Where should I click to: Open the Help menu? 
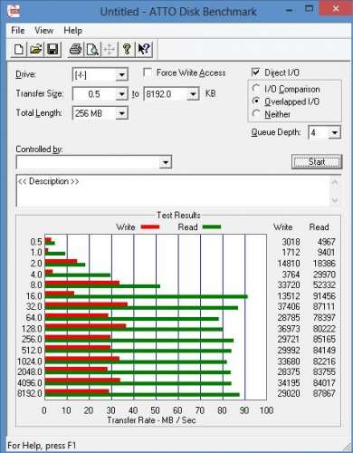[x=72, y=31]
